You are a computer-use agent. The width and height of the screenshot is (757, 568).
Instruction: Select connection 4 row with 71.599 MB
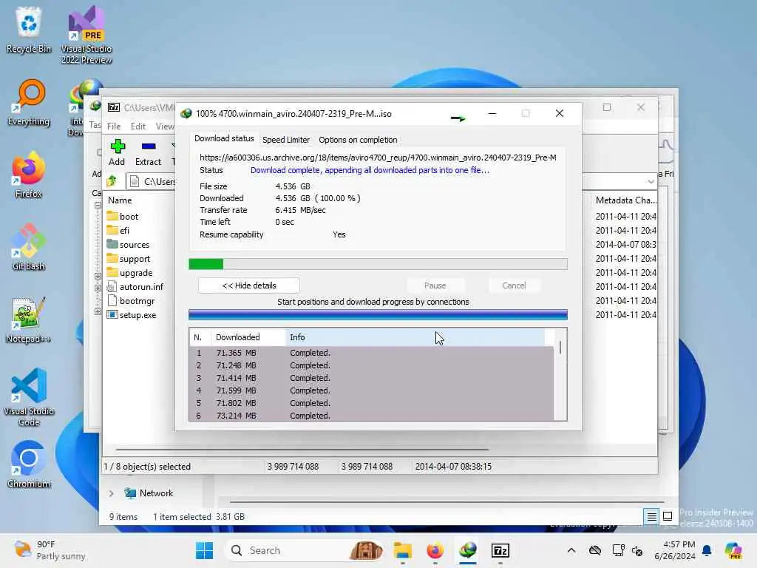click(371, 390)
